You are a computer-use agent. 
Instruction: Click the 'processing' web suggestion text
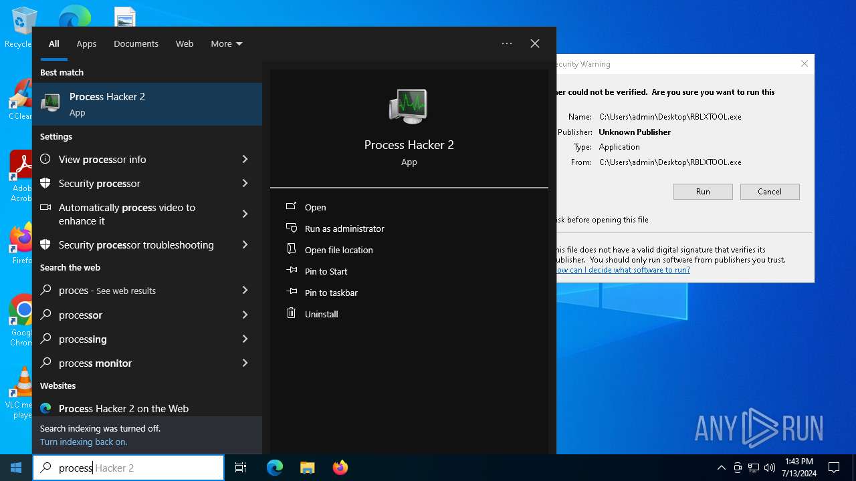(83, 339)
